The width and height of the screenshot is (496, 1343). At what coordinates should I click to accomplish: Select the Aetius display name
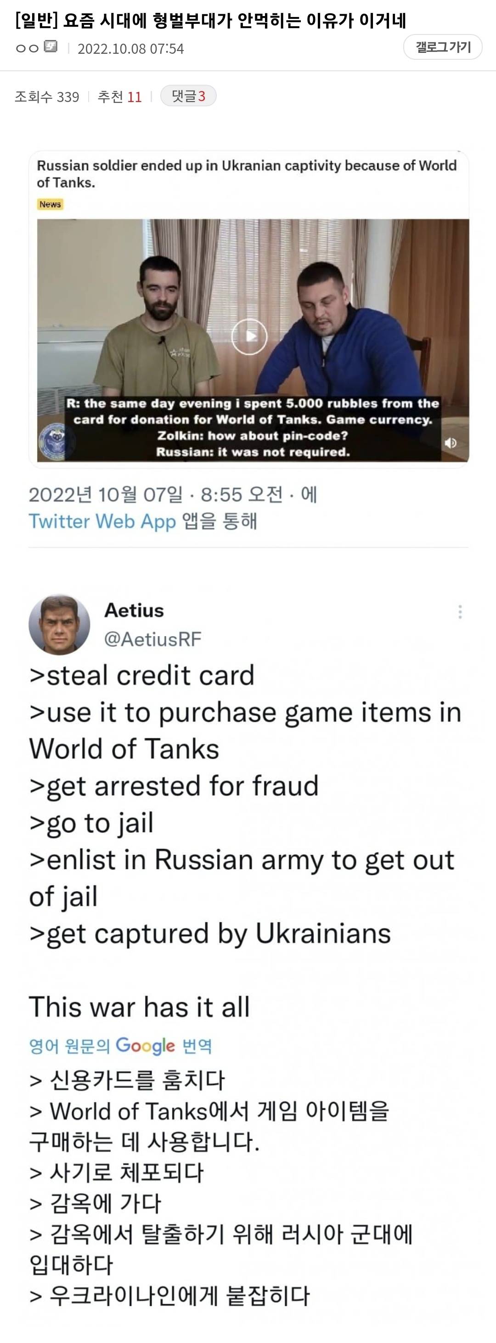point(134,610)
